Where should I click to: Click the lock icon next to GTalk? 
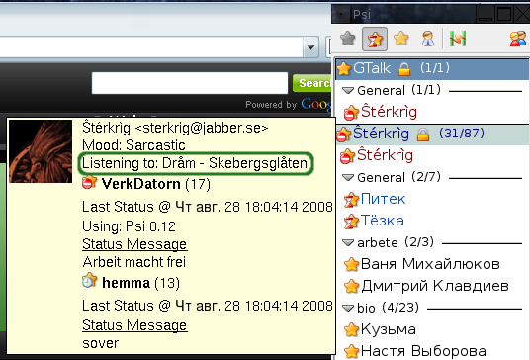tap(404, 69)
